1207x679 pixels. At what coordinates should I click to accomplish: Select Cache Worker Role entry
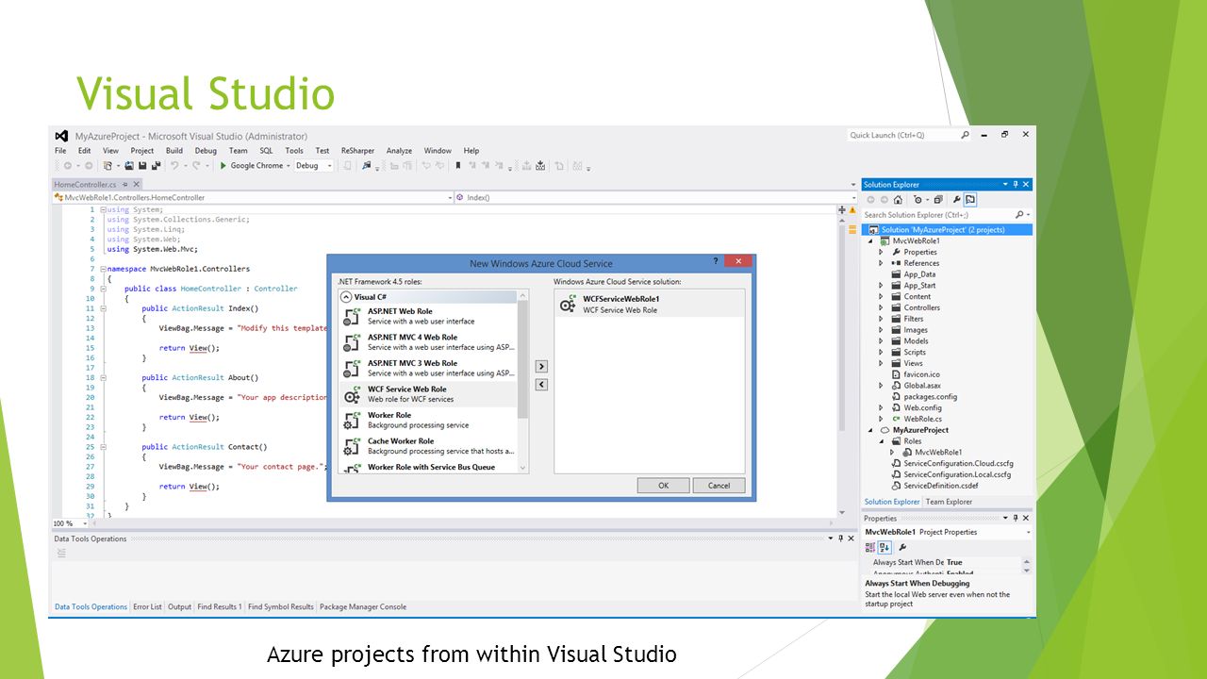pos(428,446)
